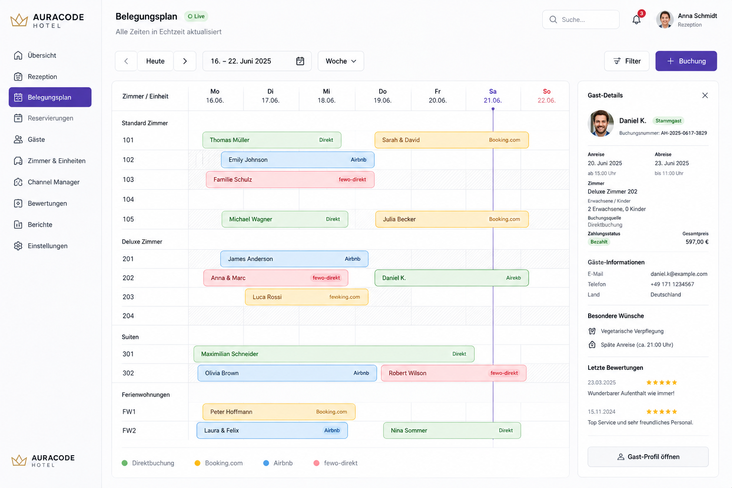Click Anna Schmidt profile avatar
Screen dimensions: 732x488
coord(665,20)
